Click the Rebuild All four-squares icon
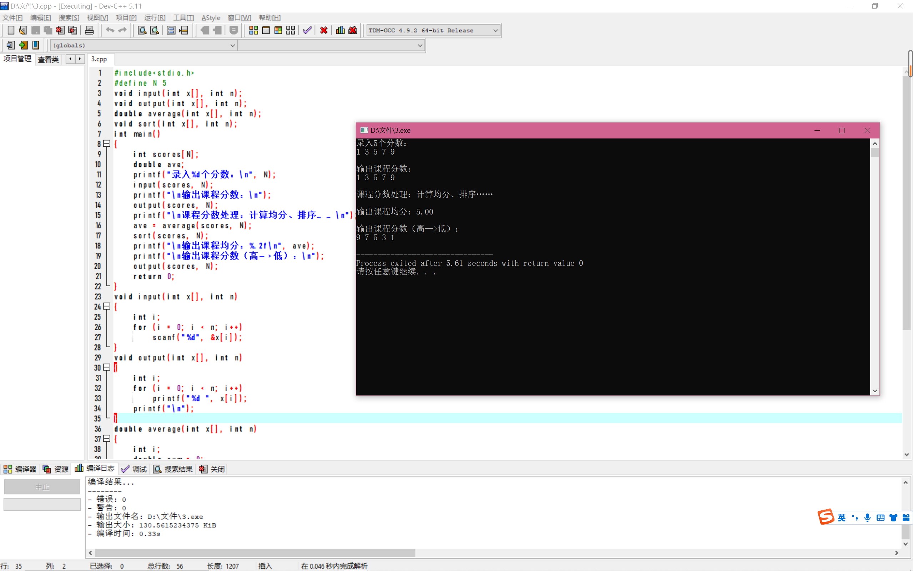913x571 pixels. (291, 30)
